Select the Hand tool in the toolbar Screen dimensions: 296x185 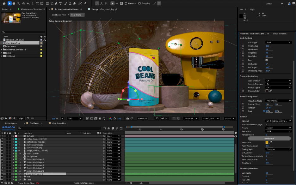pyautogui.click(x=14, y=3)
